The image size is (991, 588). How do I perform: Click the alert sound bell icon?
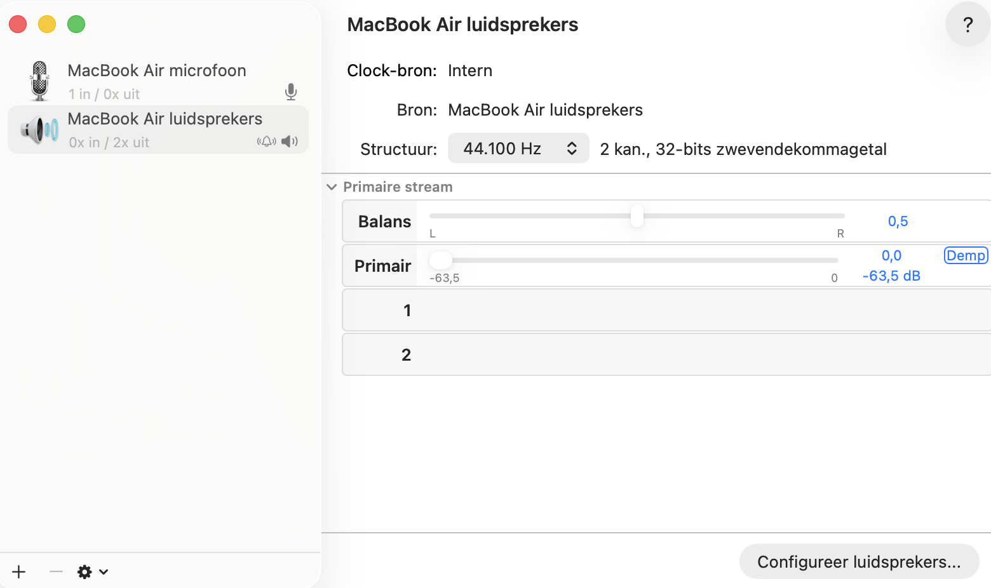[x=267, y=141]
